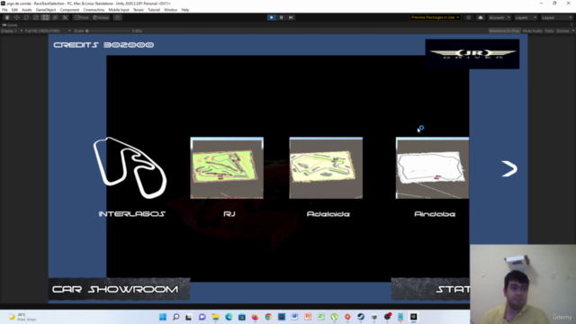
Task: Click the Credits 302000 text
Action: click(103, 45)
